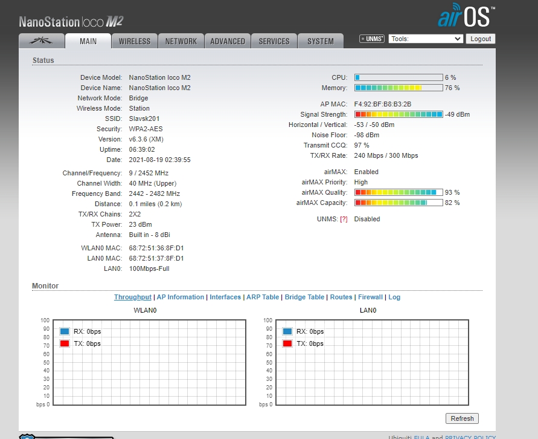Image resolution: width=538 pixels, height=439 pixels.
Task: Click the WLAN0 blue RX legend swatch
Action: coord(65,331)
